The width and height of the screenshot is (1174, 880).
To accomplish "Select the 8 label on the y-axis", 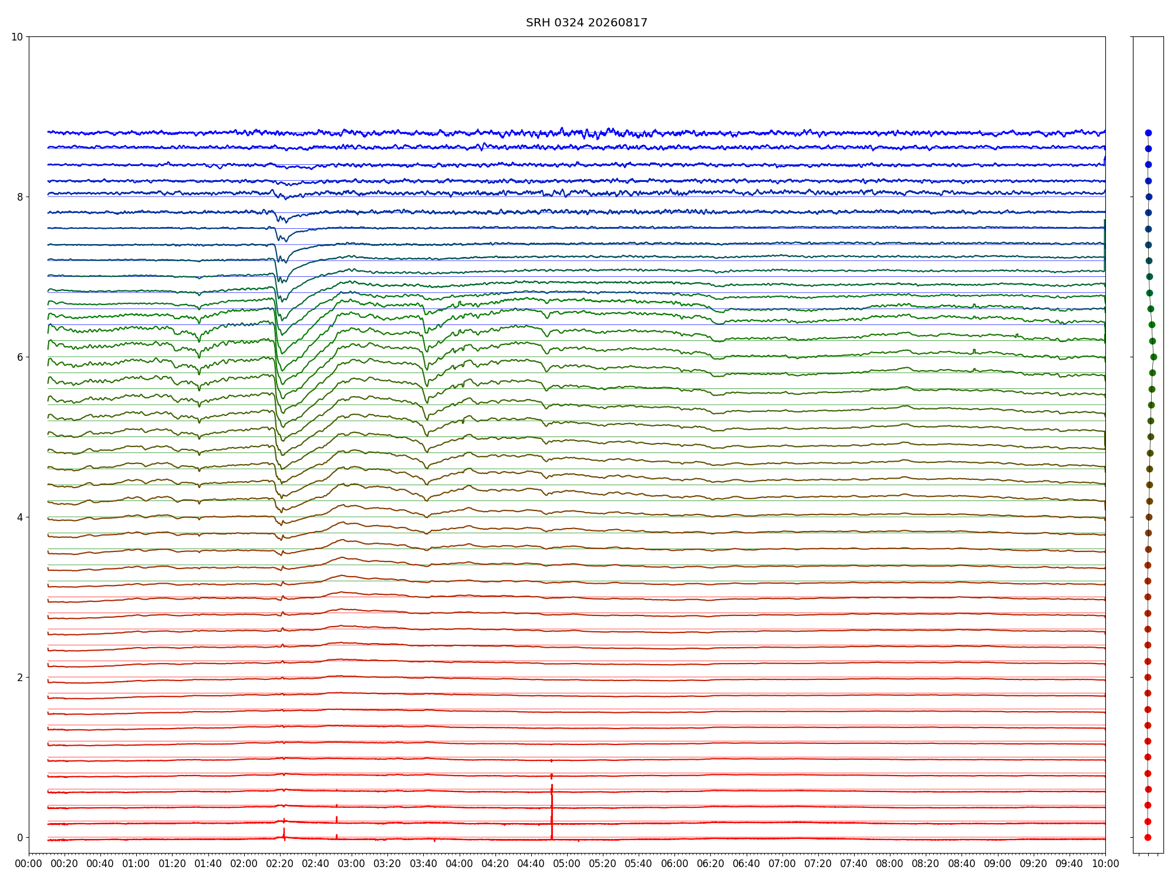I will [x=20, y=197].
